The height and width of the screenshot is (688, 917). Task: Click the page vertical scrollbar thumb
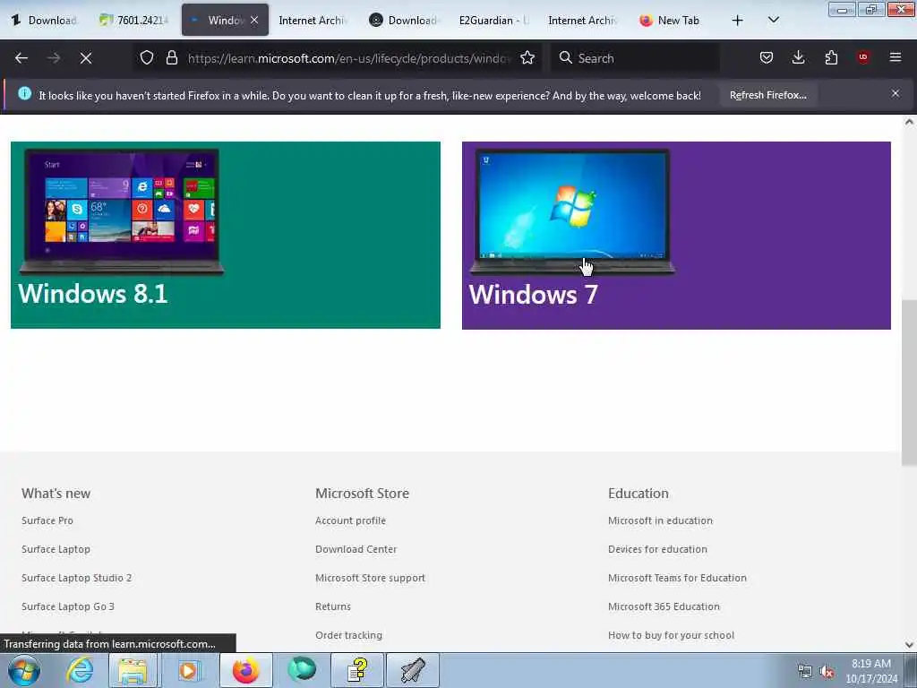tap(909, 383)
